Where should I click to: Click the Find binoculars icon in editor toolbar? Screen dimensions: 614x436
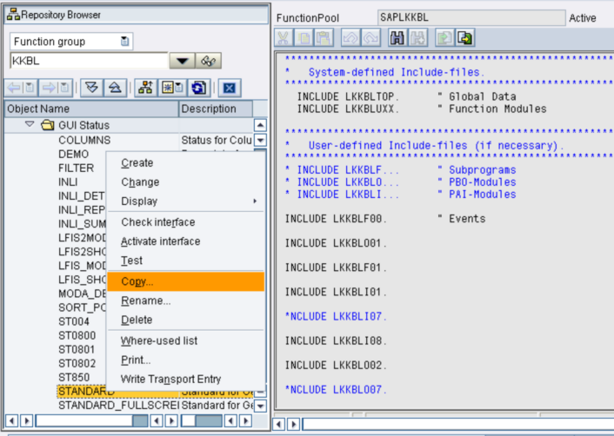pos(398,38)
